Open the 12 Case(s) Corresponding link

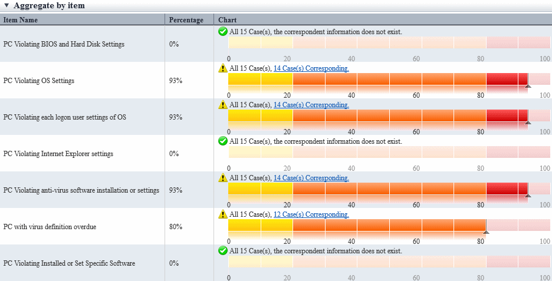coord(311,214)
